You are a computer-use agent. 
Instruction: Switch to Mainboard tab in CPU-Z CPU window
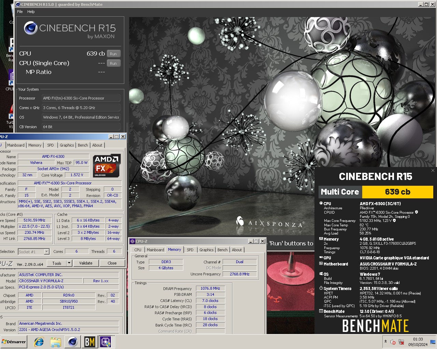pyautogui.click(x=16, y=145)
